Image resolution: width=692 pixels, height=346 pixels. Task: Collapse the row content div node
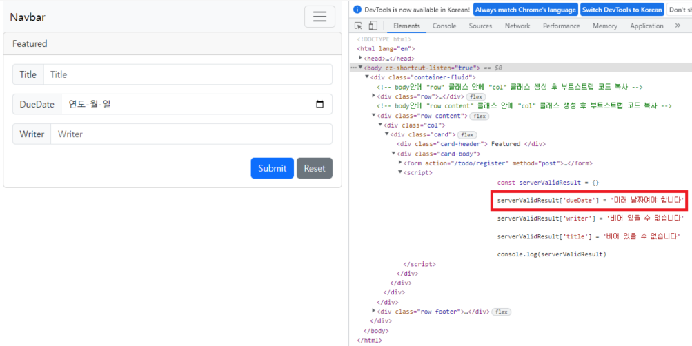pyautogui.click(x=374, y=116)
